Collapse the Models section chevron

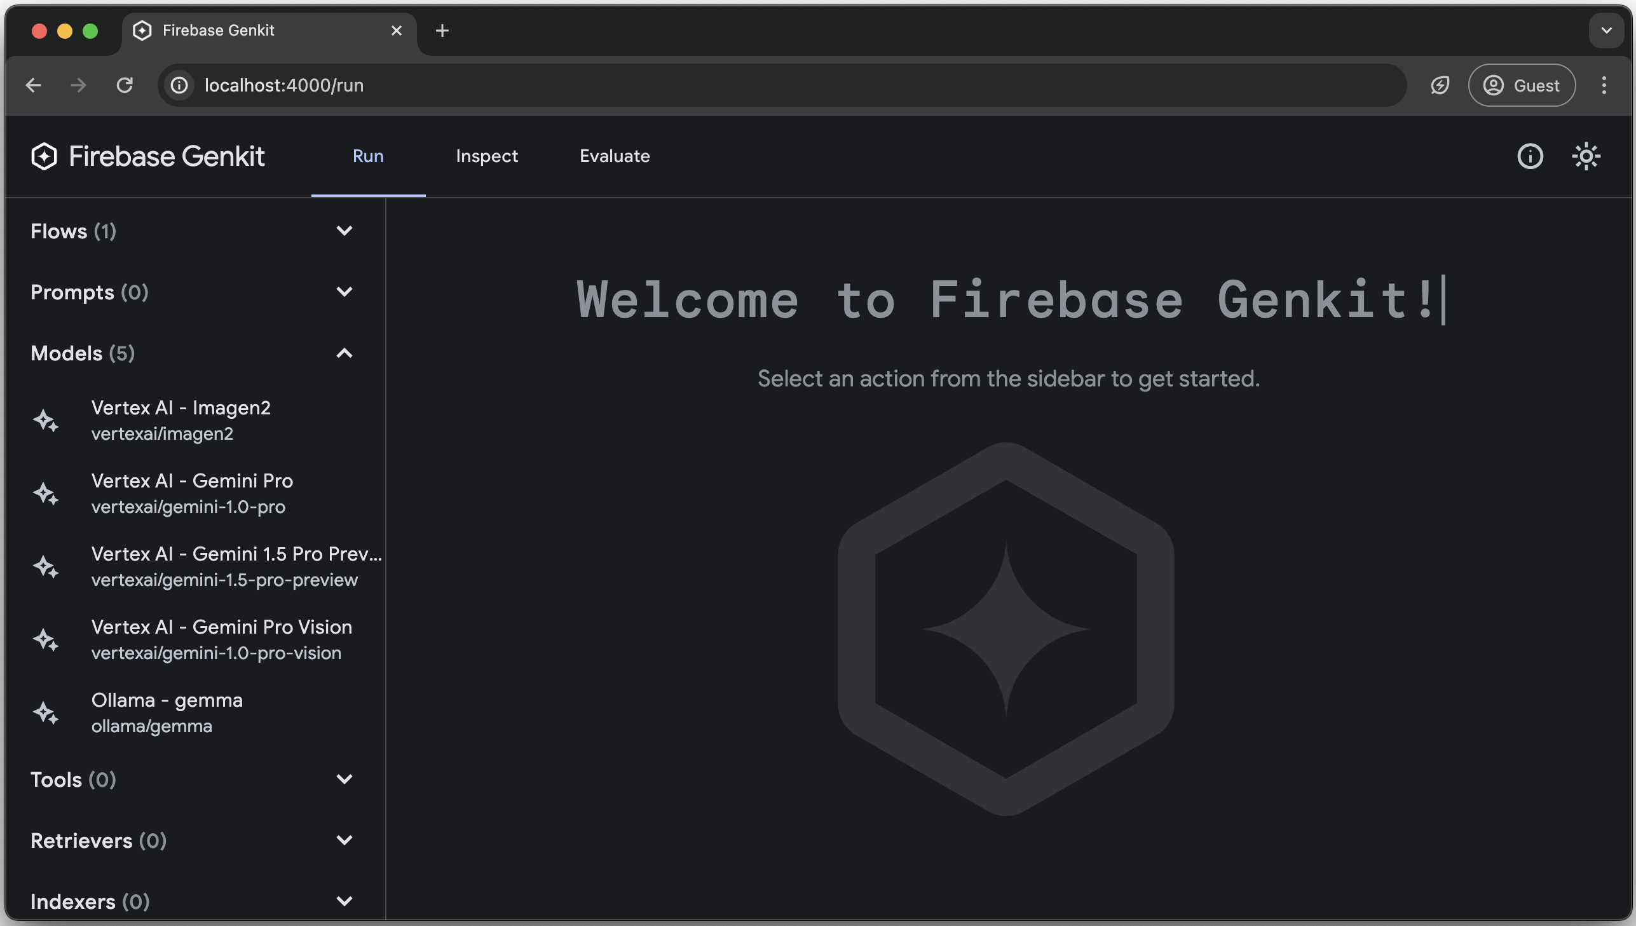tap(345, 353)
